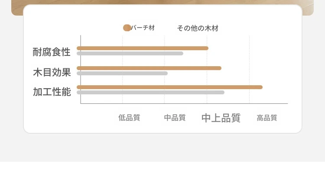325x177 pixels.
Task: Click the 低品質 axis label
Action: [129, 118]
